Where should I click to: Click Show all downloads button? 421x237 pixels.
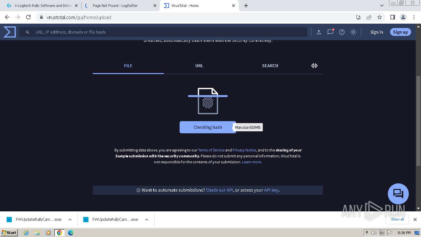397,219
